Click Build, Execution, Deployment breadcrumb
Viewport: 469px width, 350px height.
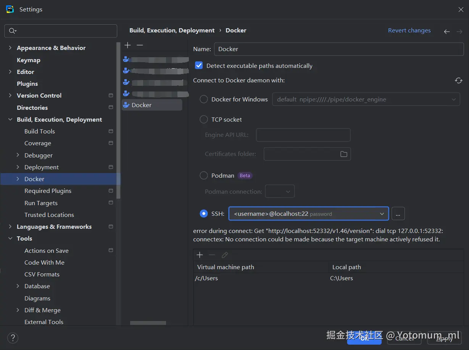coord(172,31)
